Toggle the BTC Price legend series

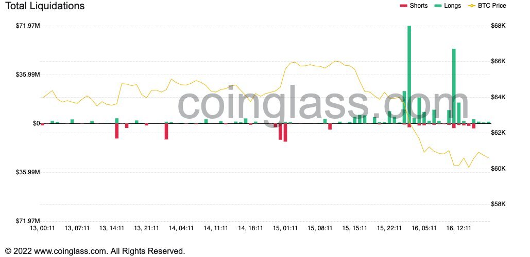487,5
